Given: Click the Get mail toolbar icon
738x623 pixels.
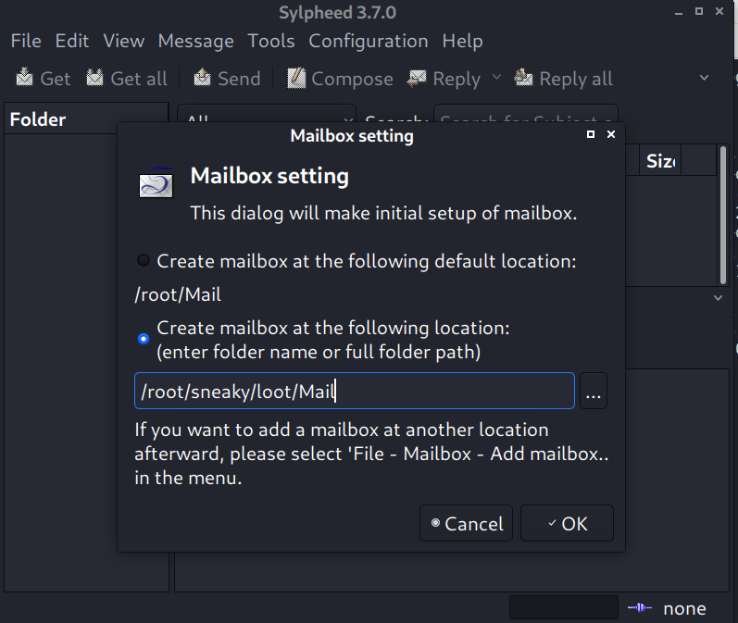Looking at the screenshot, I should pos(25,79).
